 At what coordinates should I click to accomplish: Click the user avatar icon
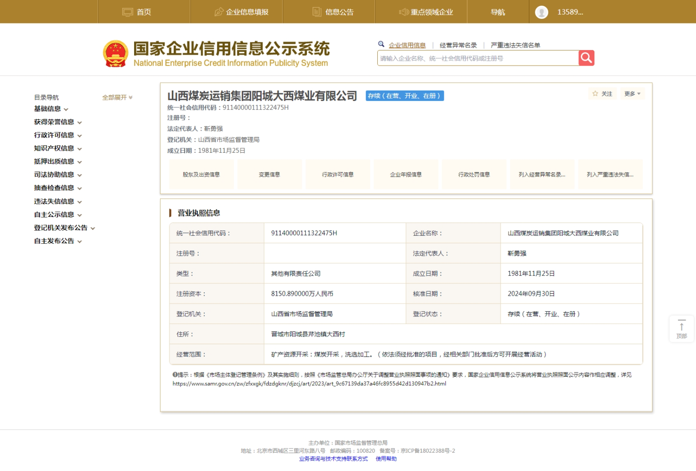pos(542,12)
